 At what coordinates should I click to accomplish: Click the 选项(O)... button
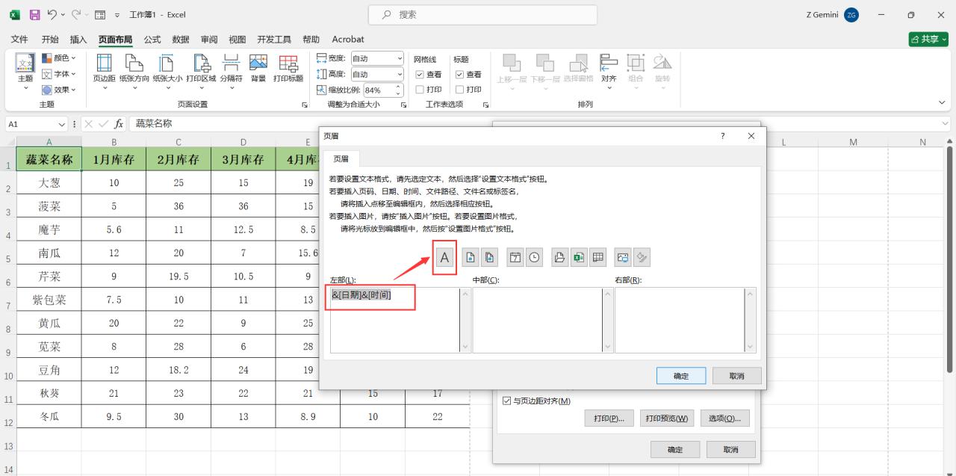724,418
